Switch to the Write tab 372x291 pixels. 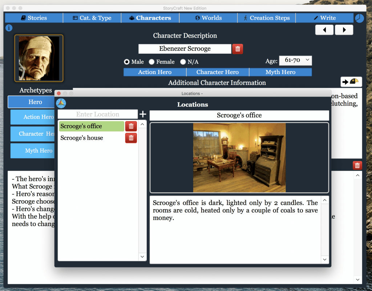coord(324,18)
